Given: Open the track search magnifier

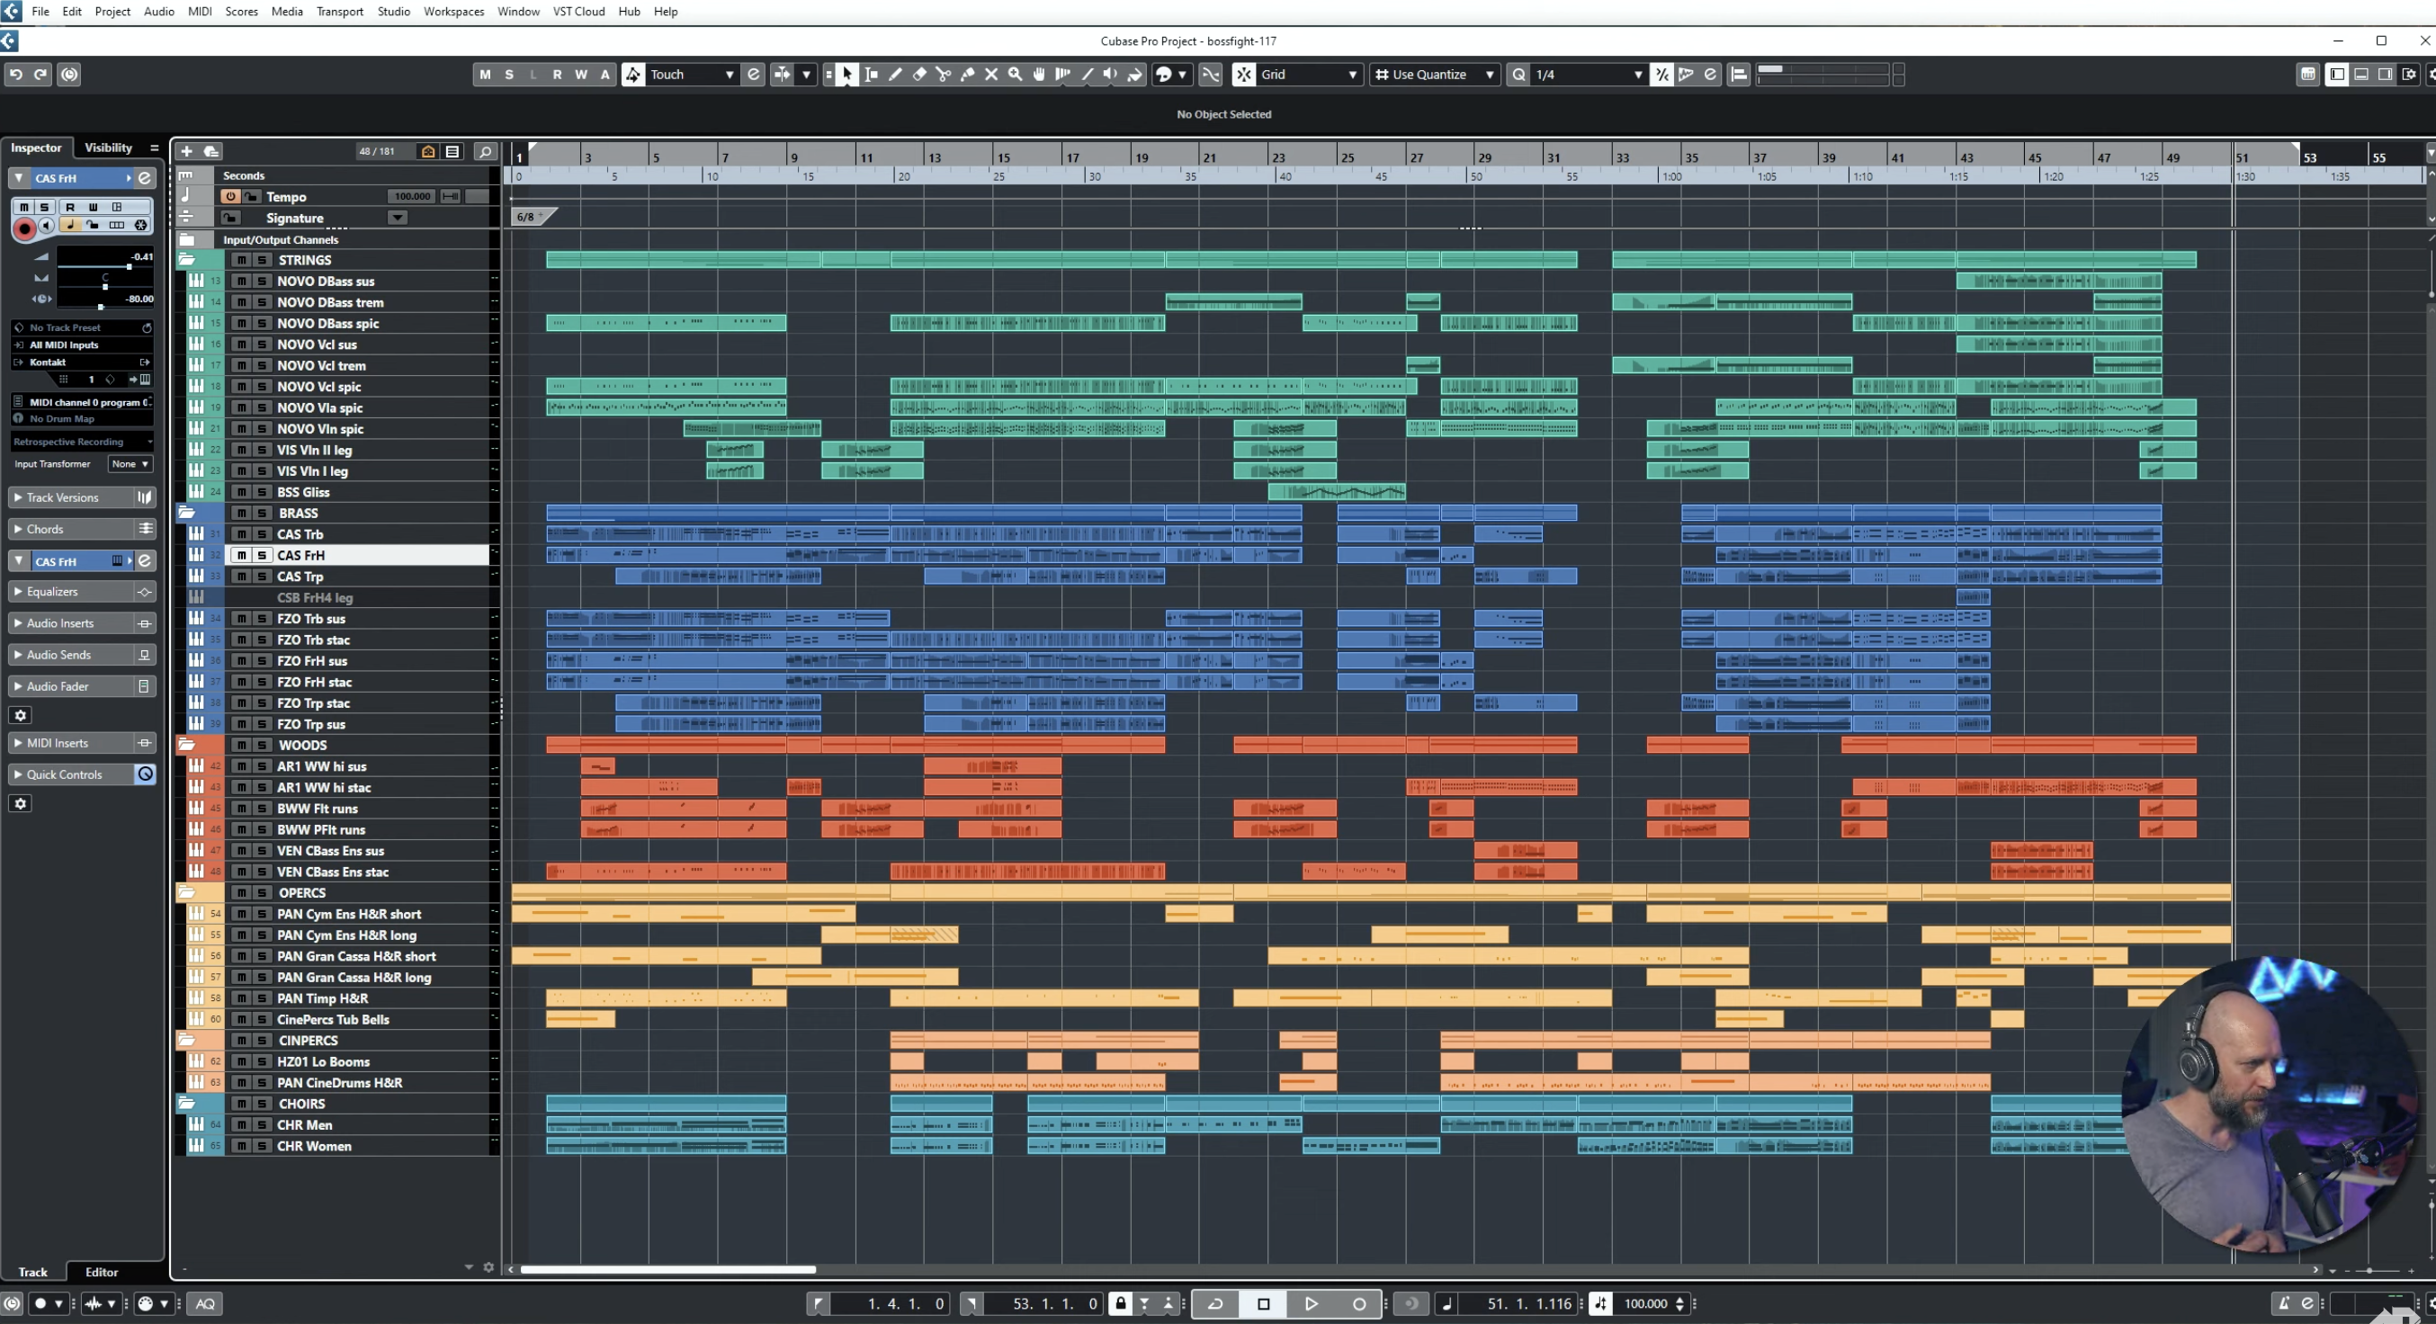Looking at the screenshot, I should 485,151.
